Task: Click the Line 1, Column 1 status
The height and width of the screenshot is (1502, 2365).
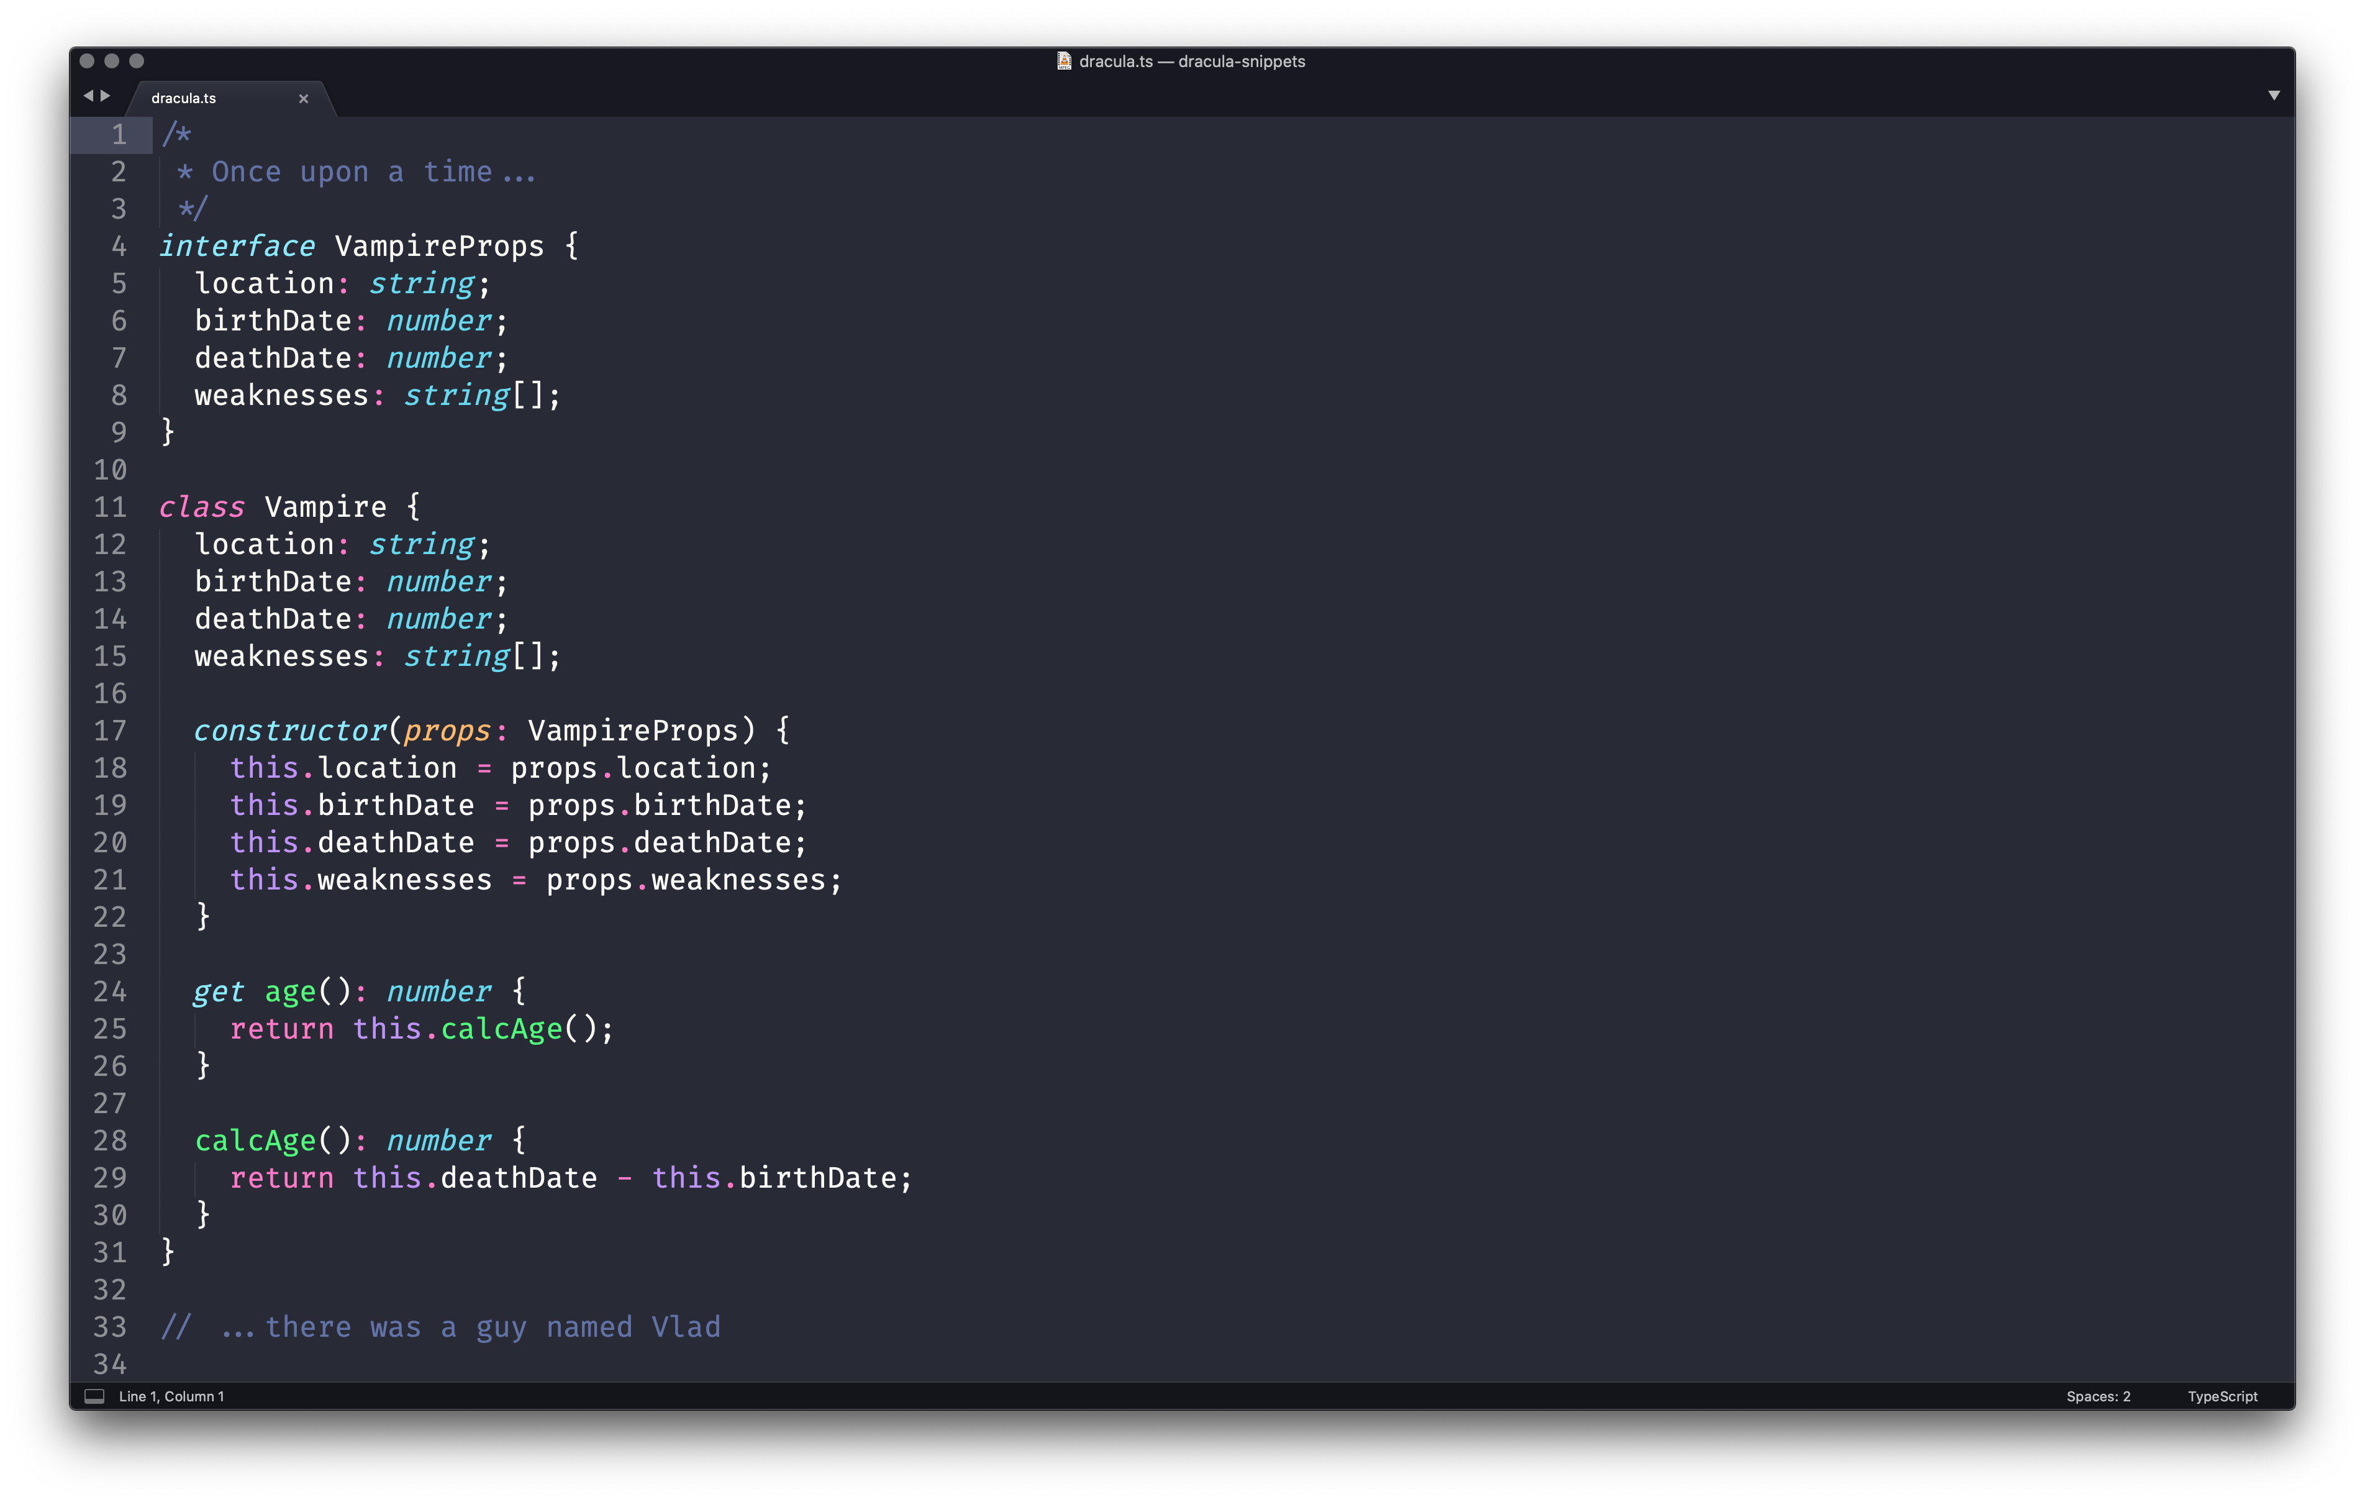Action: tap(172, 1396)
